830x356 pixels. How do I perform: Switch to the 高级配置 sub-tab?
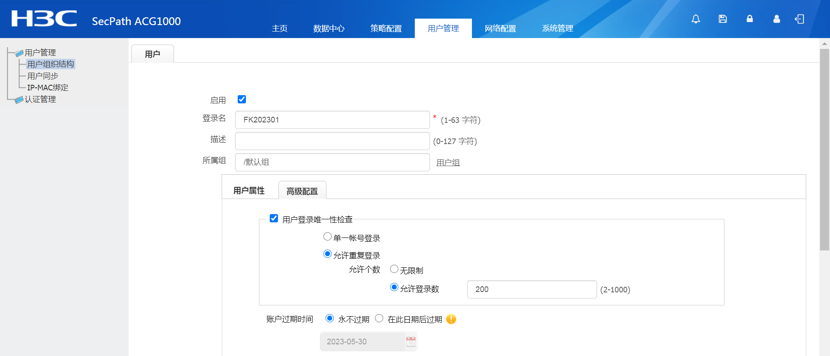coord(302,191)
